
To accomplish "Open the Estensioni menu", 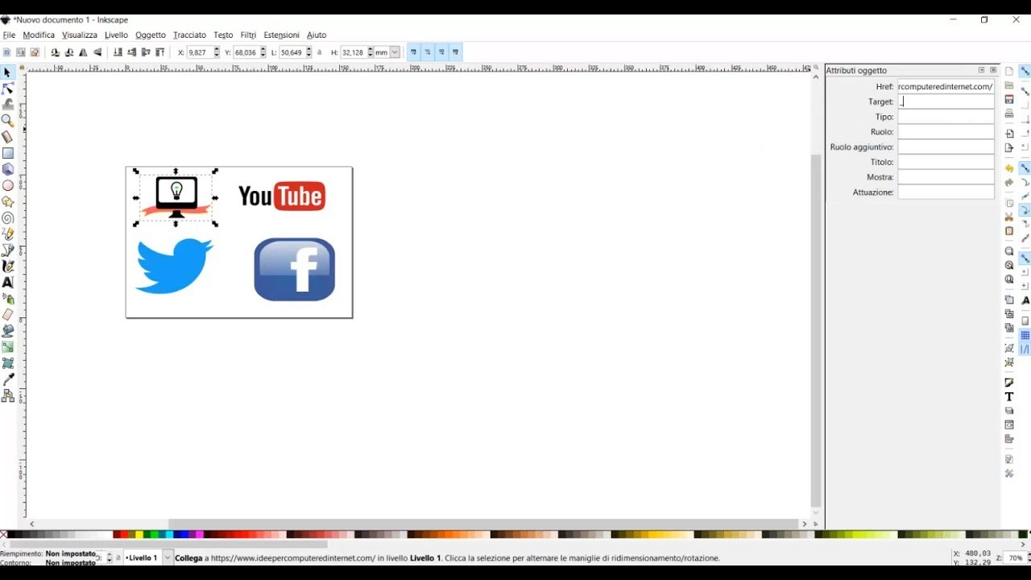I will pos(281,35).
